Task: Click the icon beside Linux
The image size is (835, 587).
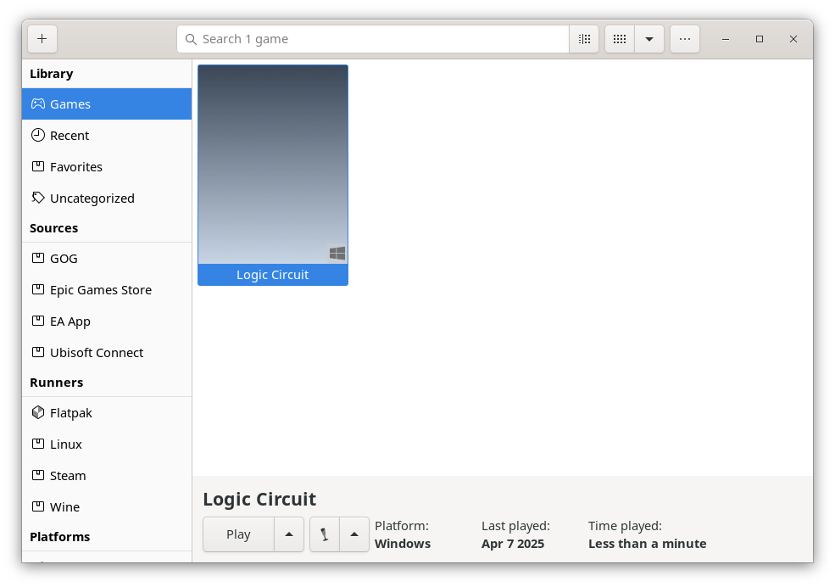Action: pos(38,444)
